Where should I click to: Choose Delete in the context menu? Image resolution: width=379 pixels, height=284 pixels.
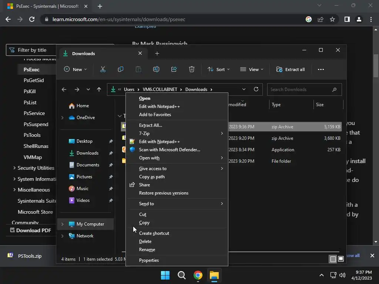pyautogui.click(x=177, y=241)
